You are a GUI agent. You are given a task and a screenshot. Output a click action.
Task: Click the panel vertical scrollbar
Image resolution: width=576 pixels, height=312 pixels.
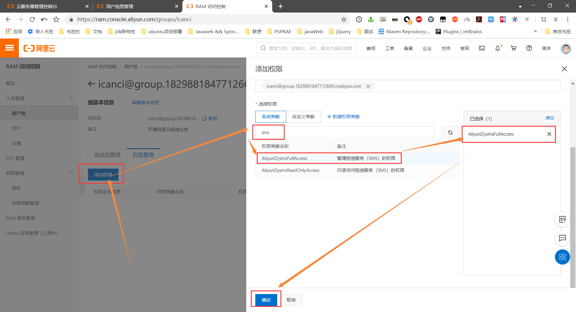tap(573, 217)
